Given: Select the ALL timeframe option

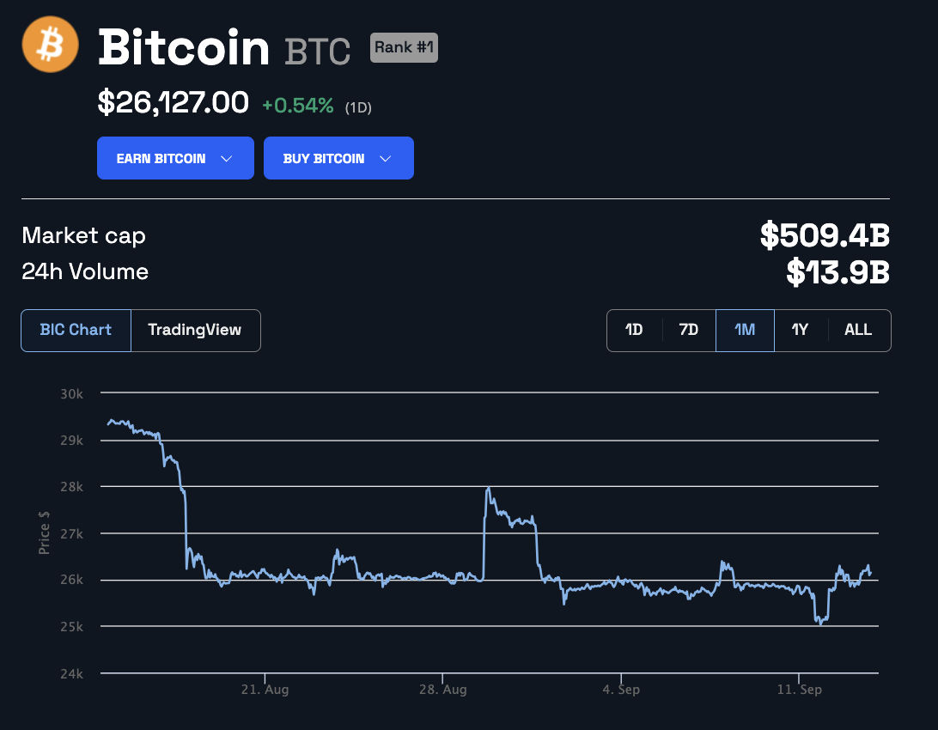Looking at the screenshot, I should (858, 330).
